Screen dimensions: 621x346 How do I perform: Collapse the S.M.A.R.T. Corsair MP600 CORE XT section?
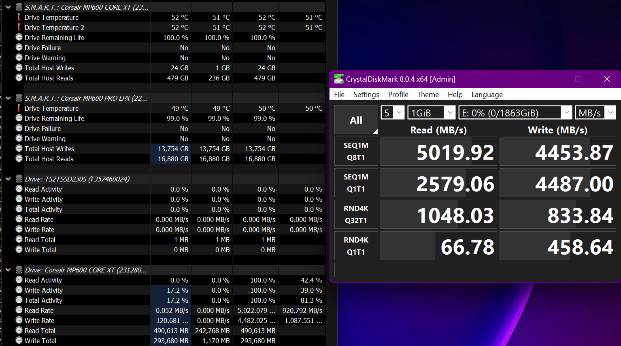tap(8, 7)
